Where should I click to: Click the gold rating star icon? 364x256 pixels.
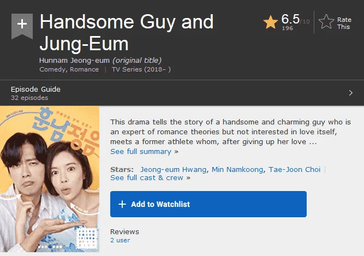point(271,22)
